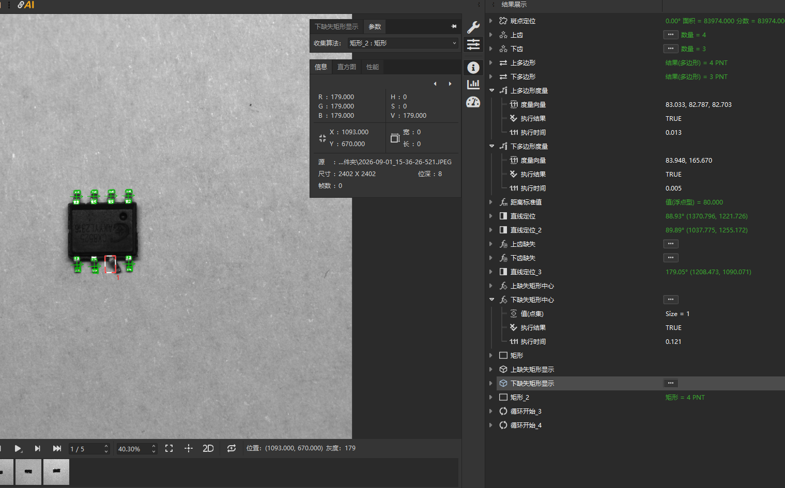Open the wrench settings tool icon
785x488 pixels.
point(473,27)
